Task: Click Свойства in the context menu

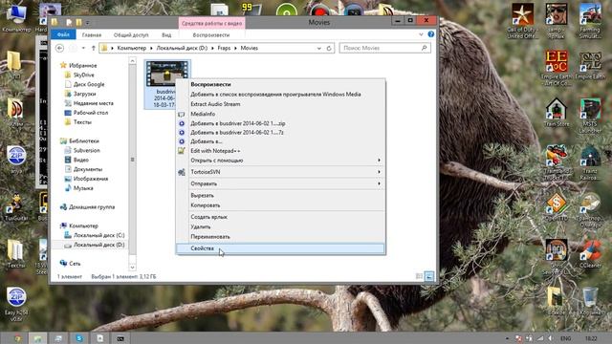Action: [281, 248]
